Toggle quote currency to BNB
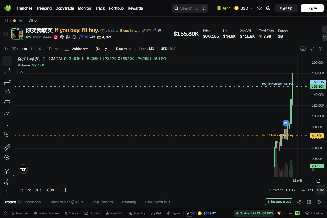 coord(173,49)
